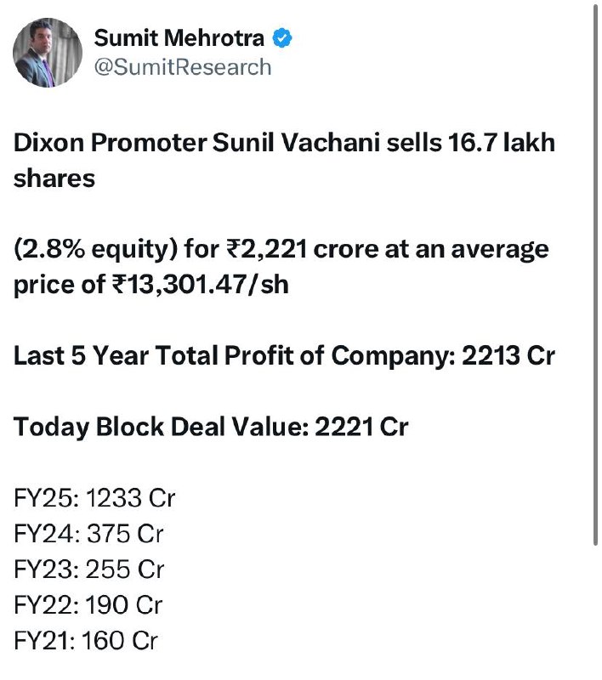Click the 'Last 5 Year Total Profit' line
Image resolution: width=602 pixels, height=680 pixels.
click(x=284, y=356)
